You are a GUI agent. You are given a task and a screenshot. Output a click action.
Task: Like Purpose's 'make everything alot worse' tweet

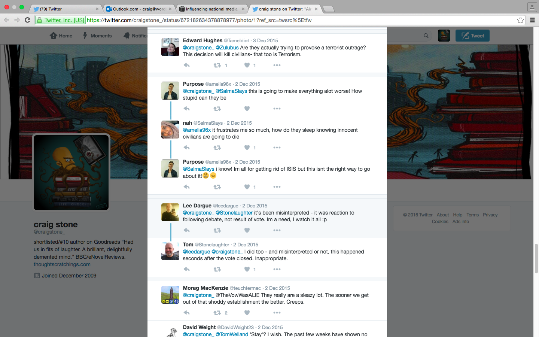pyautogui.click(x=247, y=109)
